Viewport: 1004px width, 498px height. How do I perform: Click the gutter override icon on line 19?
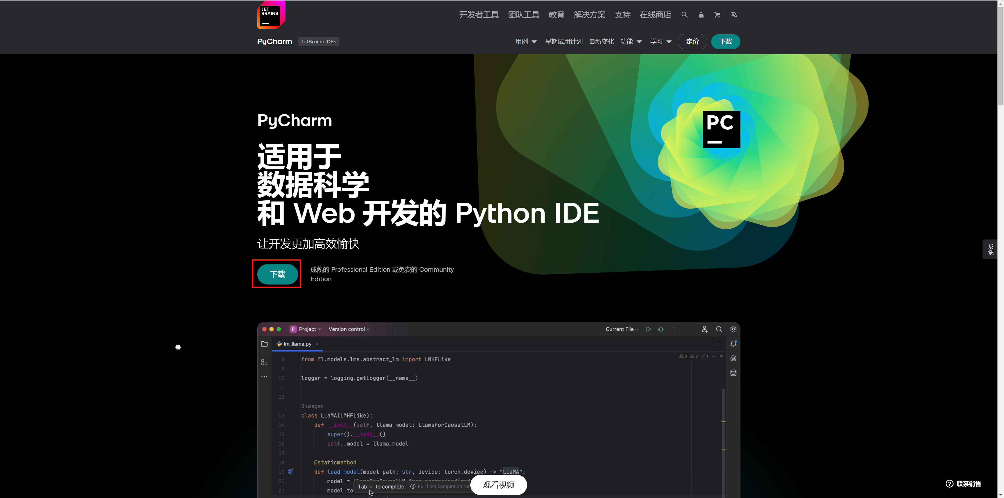[x=290, y=471]
